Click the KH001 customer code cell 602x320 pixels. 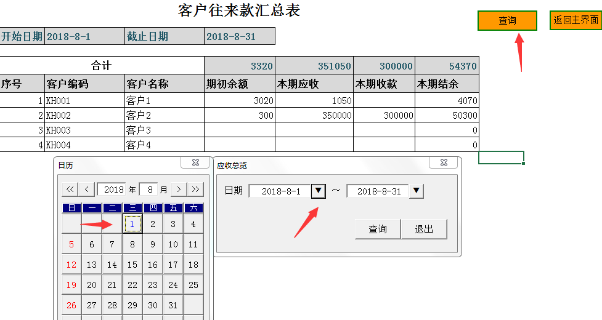(x=85, y=100)
